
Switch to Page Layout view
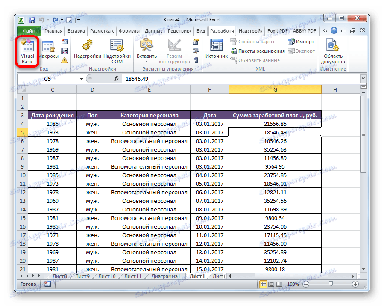(x=271, y=284)
